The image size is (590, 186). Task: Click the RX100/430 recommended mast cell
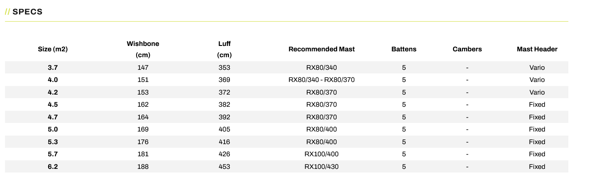click(x=321, y=167)
